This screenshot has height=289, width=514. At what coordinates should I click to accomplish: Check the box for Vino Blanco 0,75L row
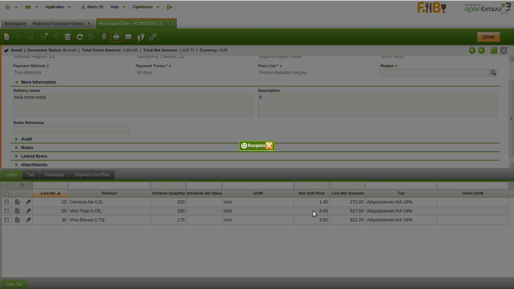6,220
